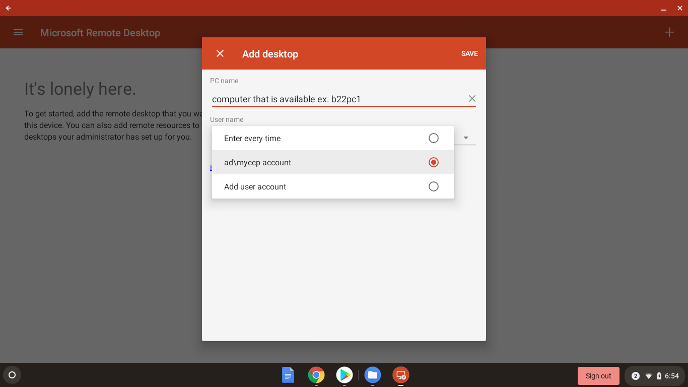This screenshot has width=688, height=387.
Task: Click the Microsoft Remote Desktop title
Action: pos(100,33)
